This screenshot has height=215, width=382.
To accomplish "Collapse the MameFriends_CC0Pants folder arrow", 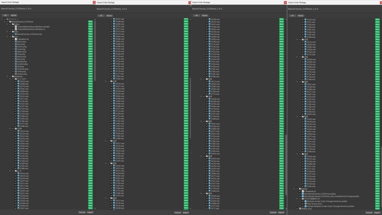I will click(4, 22).
